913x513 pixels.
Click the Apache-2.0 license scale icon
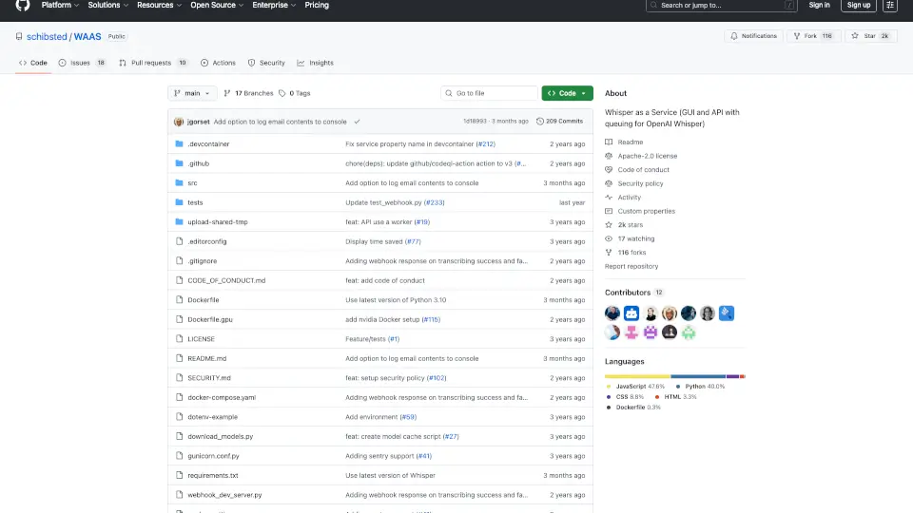[x=609, y=156]
